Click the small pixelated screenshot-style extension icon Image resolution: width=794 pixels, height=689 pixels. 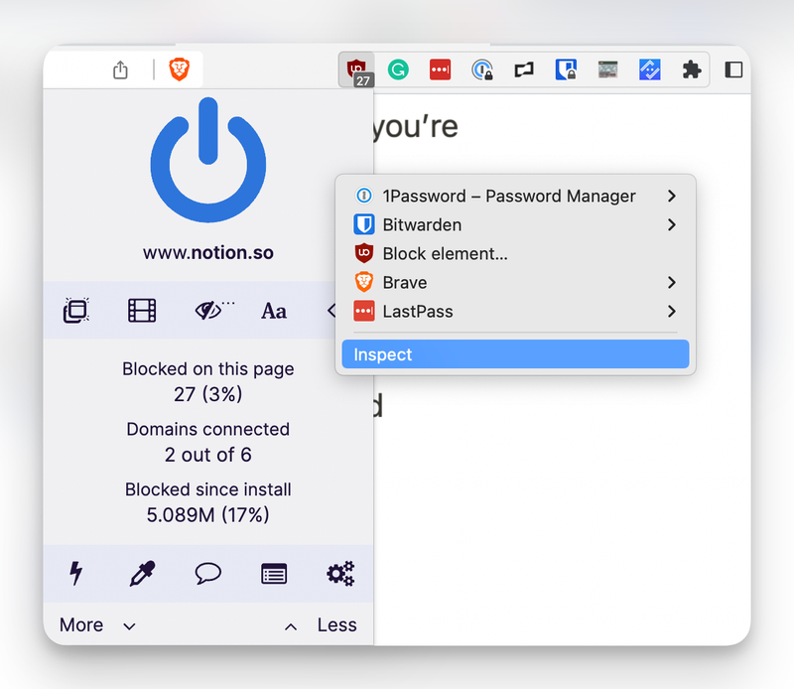point(607,69)
